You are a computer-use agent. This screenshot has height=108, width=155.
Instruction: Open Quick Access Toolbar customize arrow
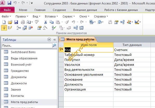click(32, 3)
